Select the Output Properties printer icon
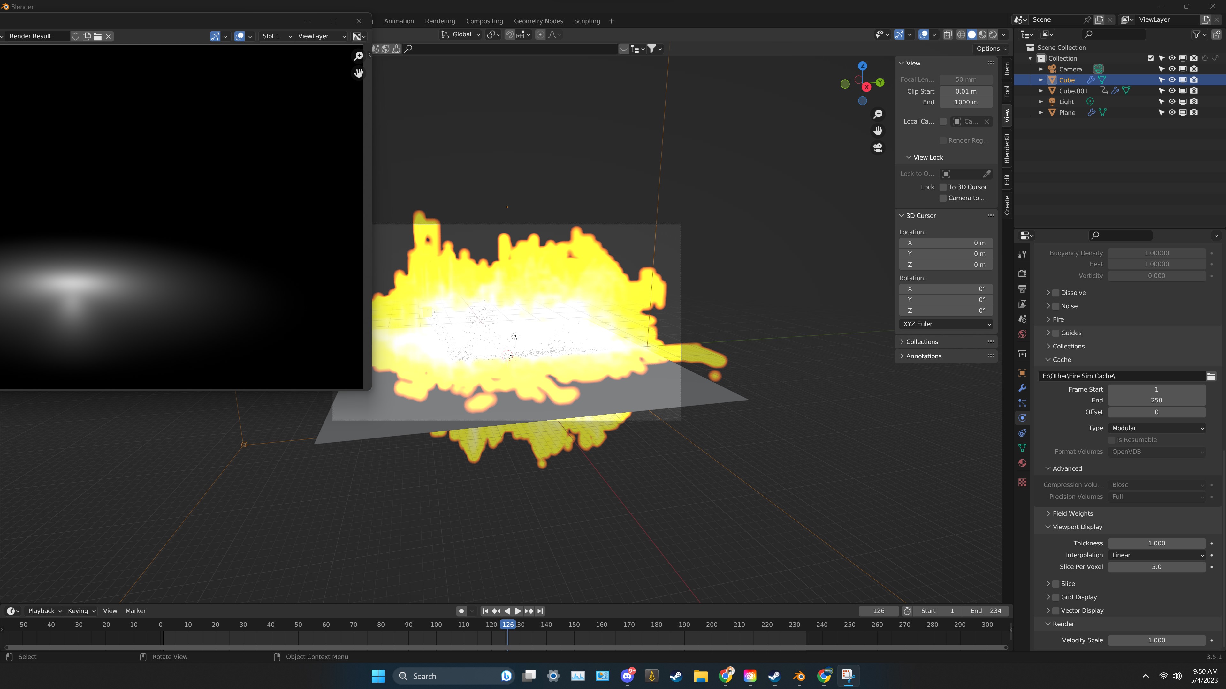 [1022, 288]
